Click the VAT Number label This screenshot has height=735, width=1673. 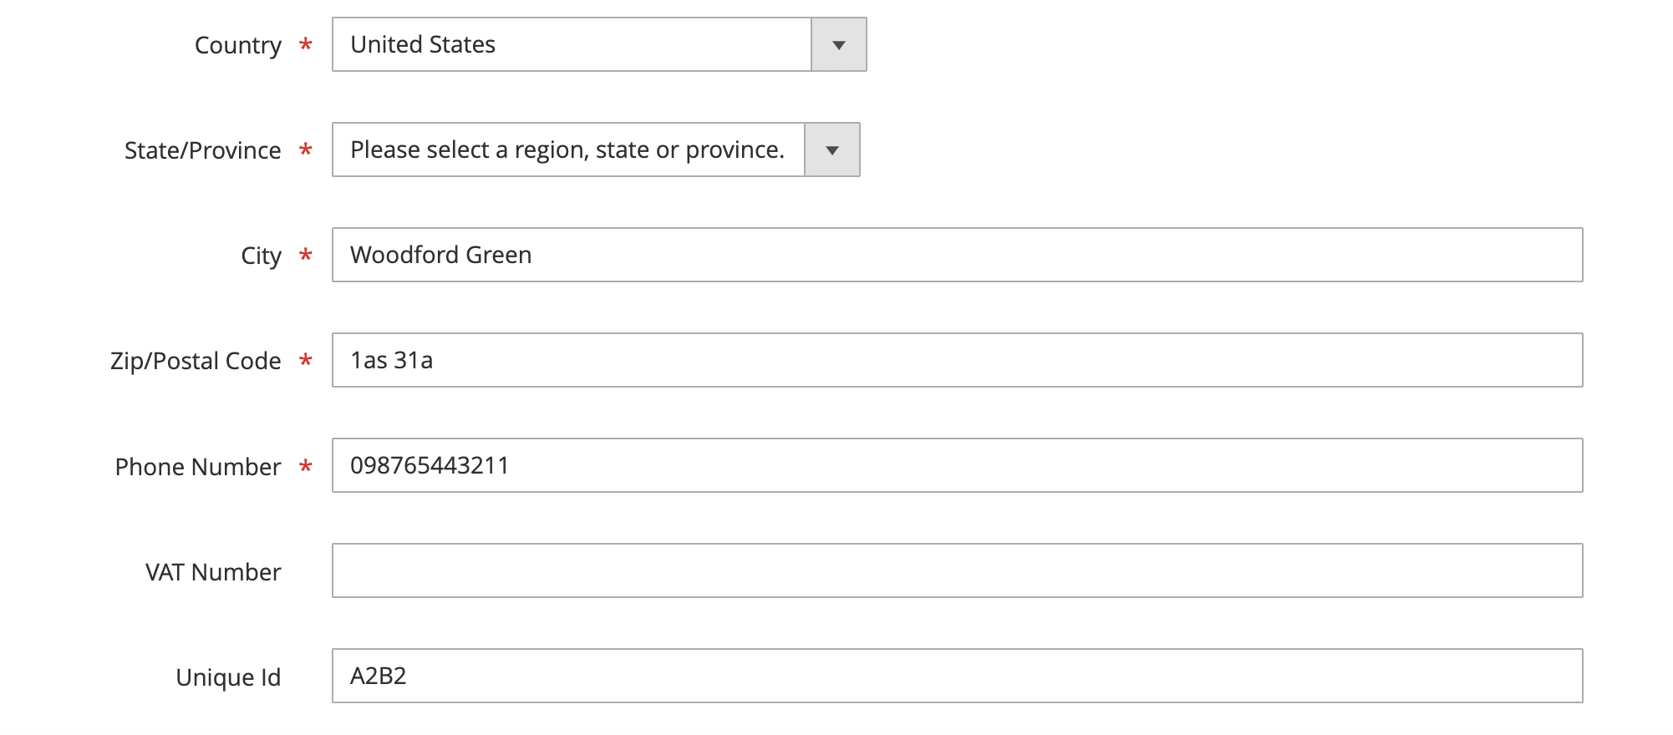click(213, 571)
